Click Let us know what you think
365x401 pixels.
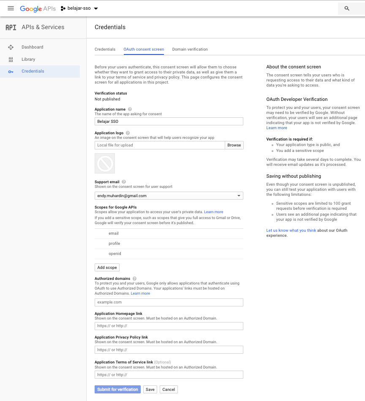point(291,230)
